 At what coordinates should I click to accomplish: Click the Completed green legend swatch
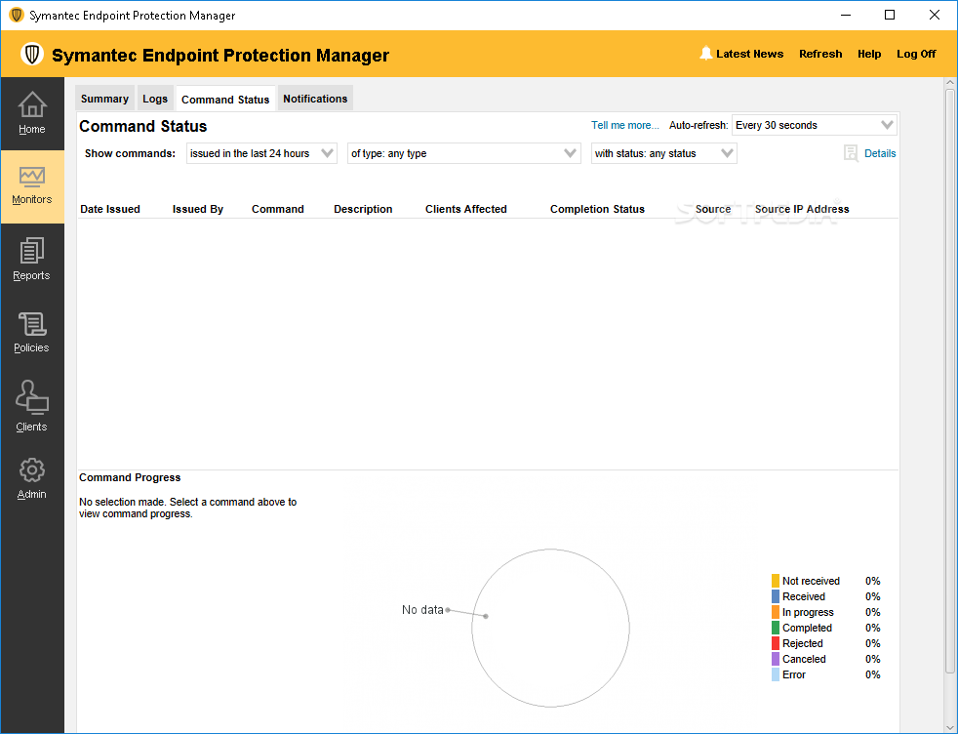coord(776,628)
